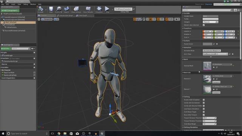Open the Category dropdown showing Character

tap(210, 22)
